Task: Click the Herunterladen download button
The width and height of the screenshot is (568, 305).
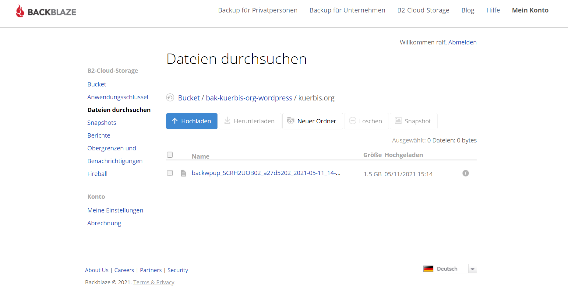Action: pos(250,121)
